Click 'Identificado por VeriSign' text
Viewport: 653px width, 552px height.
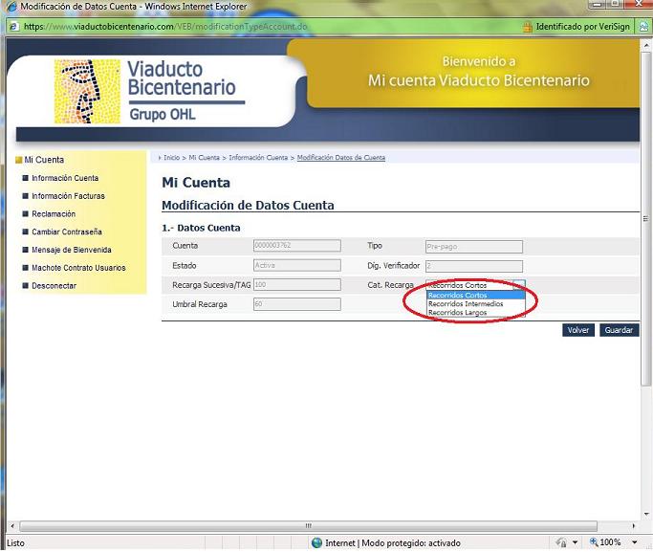tap(582, 27)
